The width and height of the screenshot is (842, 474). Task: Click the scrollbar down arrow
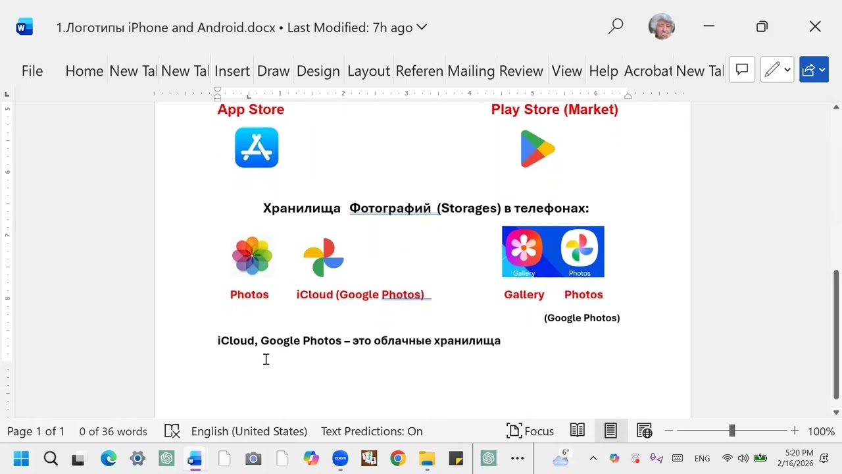coord(837,412)
